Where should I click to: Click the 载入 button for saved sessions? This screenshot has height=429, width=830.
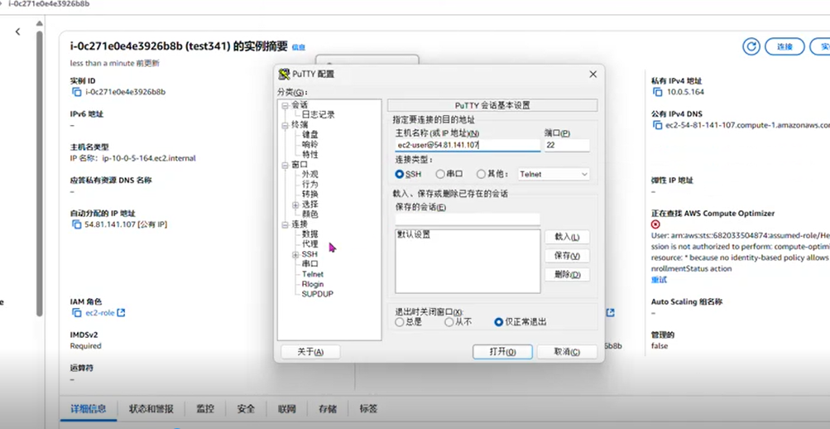coord(567,237)
